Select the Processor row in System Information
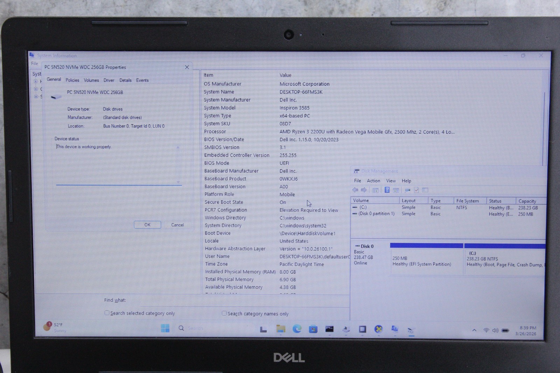The width and height of the screenshot is (560, 373). coord(329,132)
